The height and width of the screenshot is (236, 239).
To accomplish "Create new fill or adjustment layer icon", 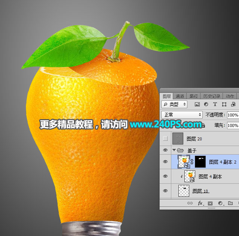I will tap(221, 203).
